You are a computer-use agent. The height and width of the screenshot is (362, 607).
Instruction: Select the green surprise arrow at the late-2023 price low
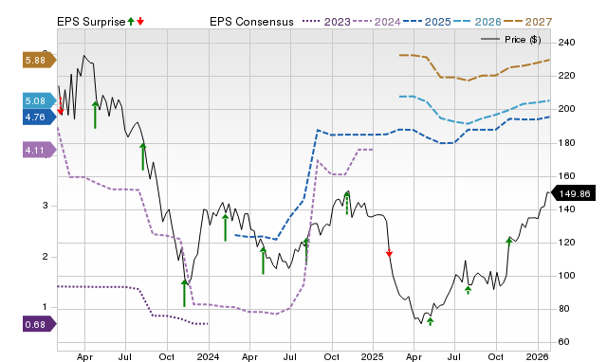[x=184, y=293]
